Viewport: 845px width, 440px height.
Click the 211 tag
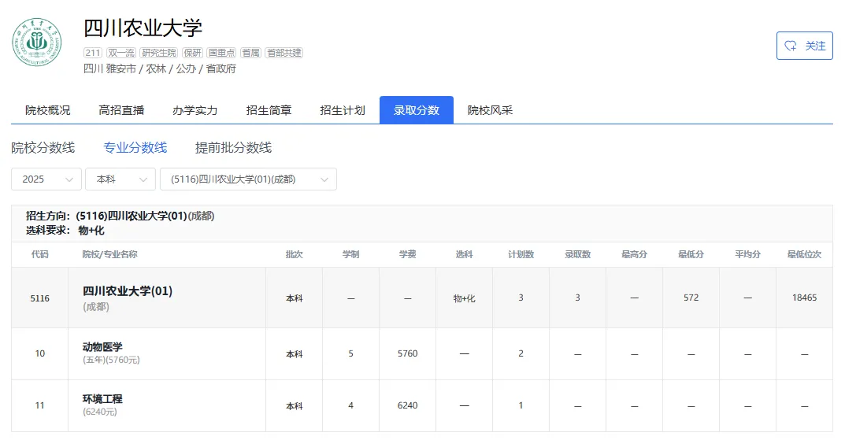pyautogui.click(x=93, y=53)
